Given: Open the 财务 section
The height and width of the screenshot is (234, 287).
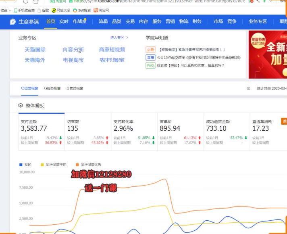Looking at the screenshot, I should tap(197, 21).
